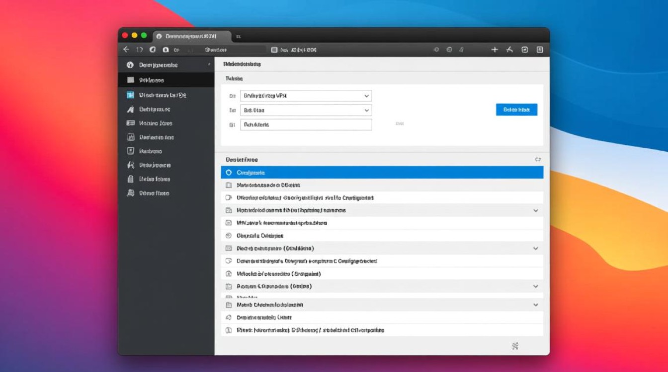Open the second dropdown in the form
Image resolution: width=668 pixels, height=372 pixels.
[x=306, y=110]
